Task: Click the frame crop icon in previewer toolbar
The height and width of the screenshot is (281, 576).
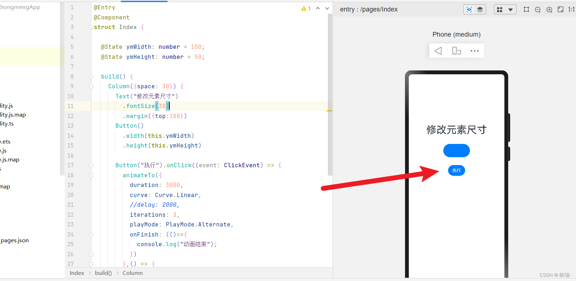Action: [526, 10]
